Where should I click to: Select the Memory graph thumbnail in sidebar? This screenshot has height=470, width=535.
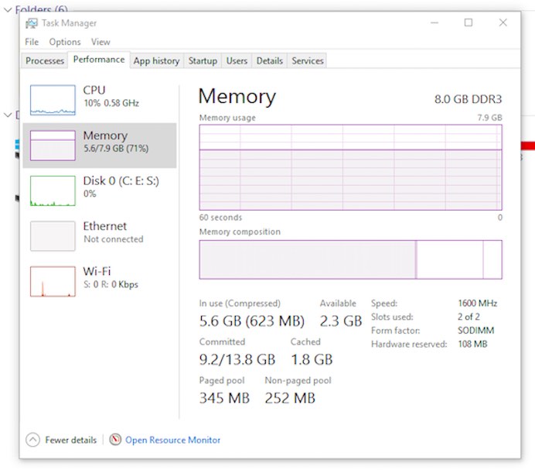click(x=53, y=146)
